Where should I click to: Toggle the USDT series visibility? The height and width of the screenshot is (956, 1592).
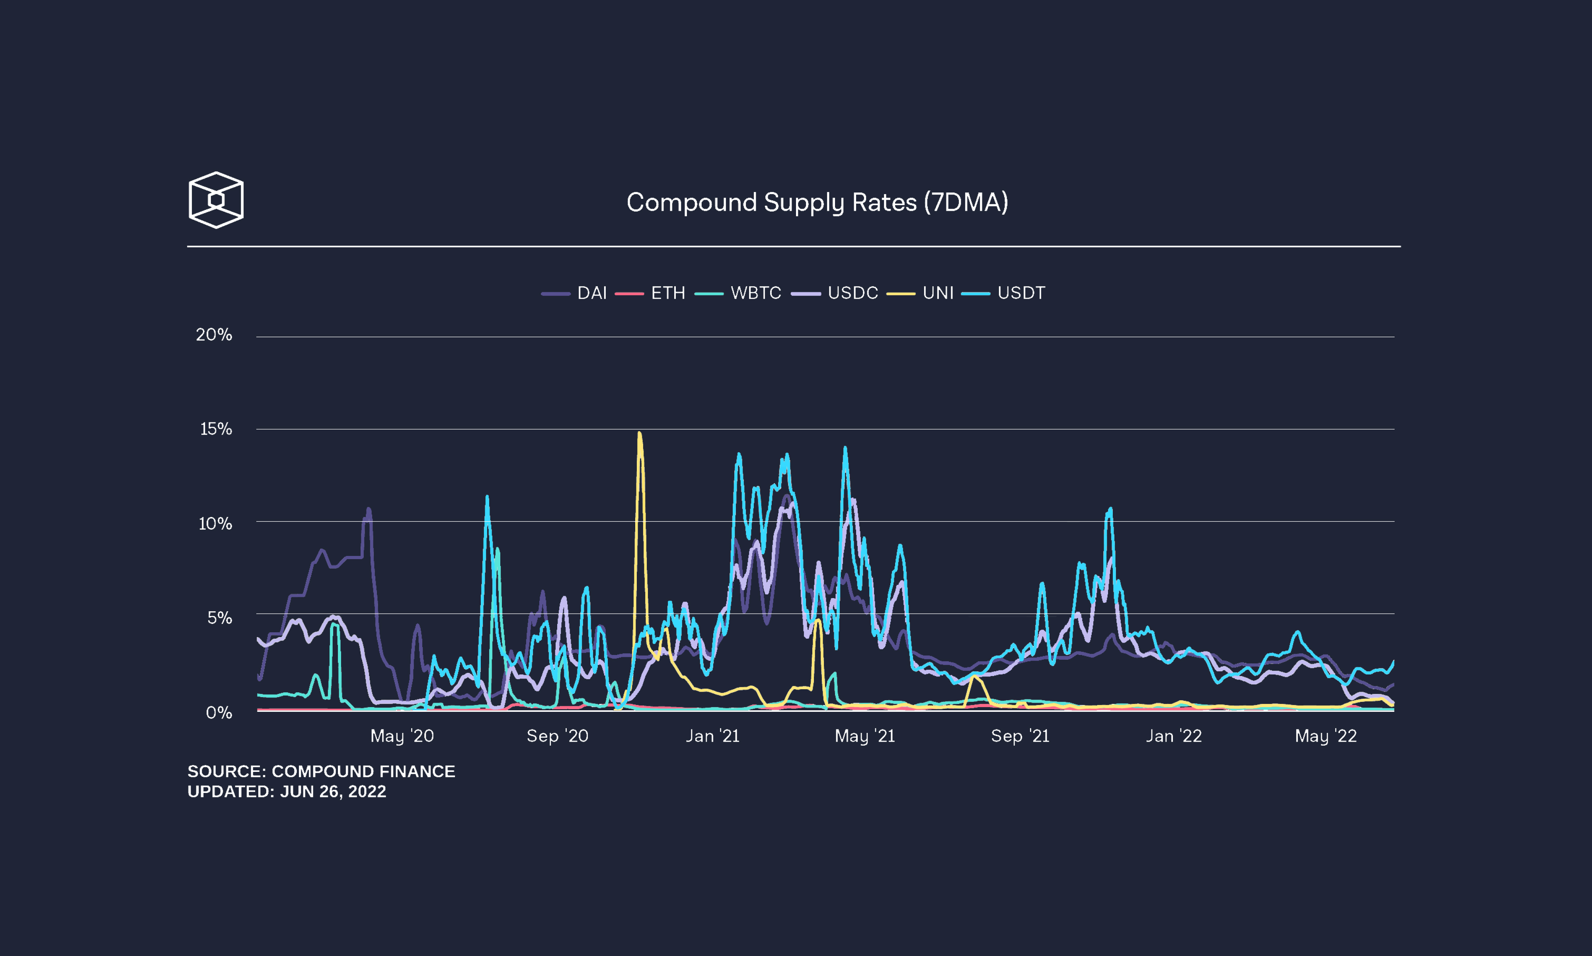[x=1022, y=293]
